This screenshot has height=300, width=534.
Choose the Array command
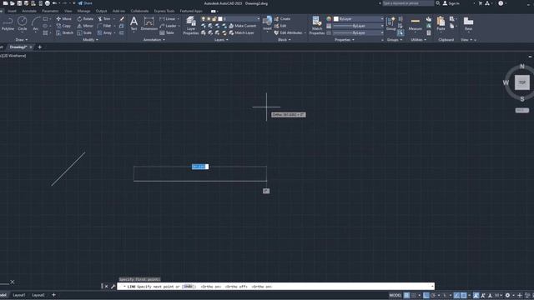pyautogui.click(x=104, y=32)
